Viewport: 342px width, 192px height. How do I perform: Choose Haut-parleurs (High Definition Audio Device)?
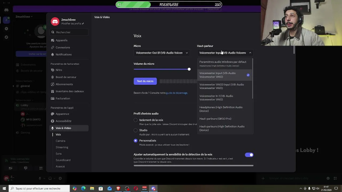(224, 128)
